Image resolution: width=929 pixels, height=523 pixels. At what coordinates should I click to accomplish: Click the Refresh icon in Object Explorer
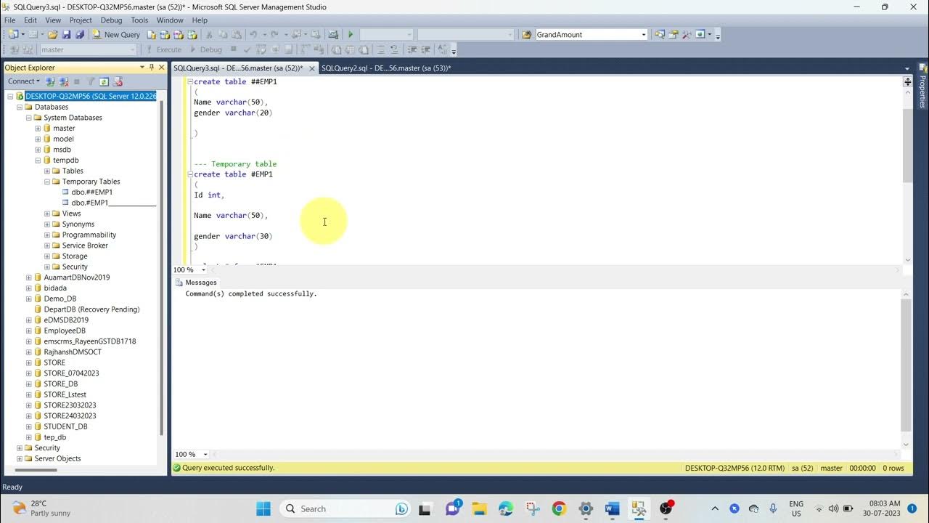tap(104, 81)
